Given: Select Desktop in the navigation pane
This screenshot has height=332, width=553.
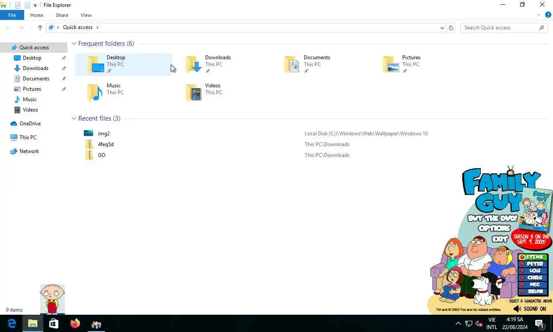Looking at the screenshot, I should pyautogui.click(x=32, y=58).
